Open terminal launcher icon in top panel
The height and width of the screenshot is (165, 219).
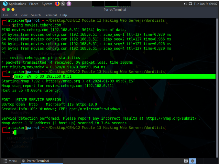pos(63,4)
